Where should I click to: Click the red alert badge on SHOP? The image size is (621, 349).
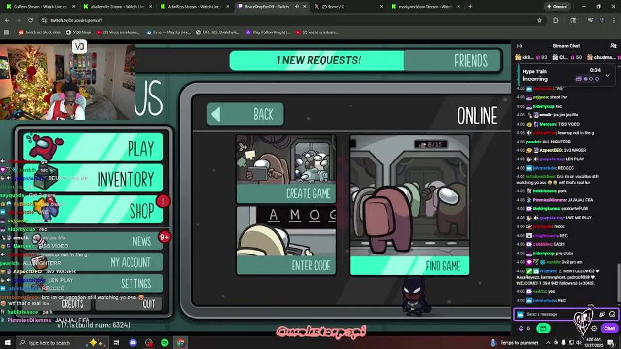[x=163, y=200]
